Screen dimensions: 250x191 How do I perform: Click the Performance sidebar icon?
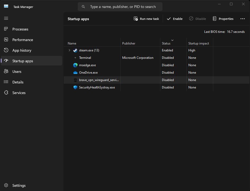coord(6,39)
